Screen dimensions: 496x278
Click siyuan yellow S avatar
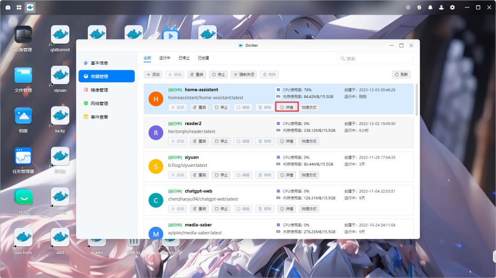pyautogui.click(x=156, y=166)
